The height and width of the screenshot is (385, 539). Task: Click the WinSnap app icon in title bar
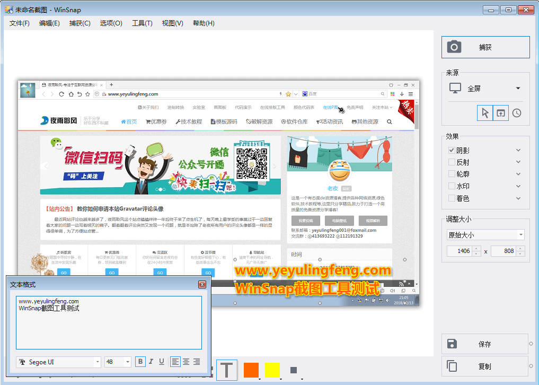pyautogui.click(x=10, y=10)
